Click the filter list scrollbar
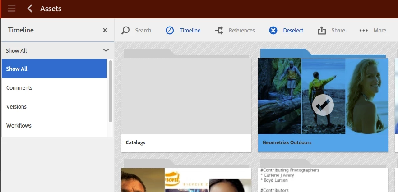 point(111,91)
